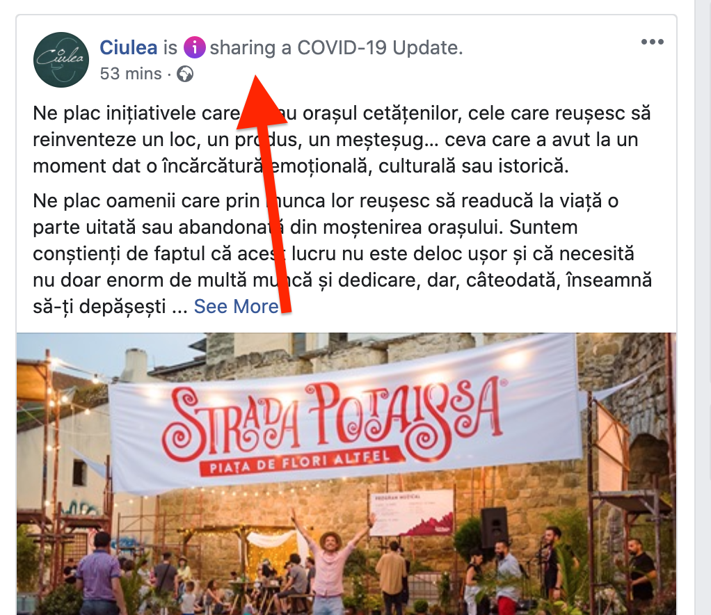Click the first paragraph starting 'Ne plac inițiativele'
Viewport: 711px width, 615px height.
click(342, 140)
